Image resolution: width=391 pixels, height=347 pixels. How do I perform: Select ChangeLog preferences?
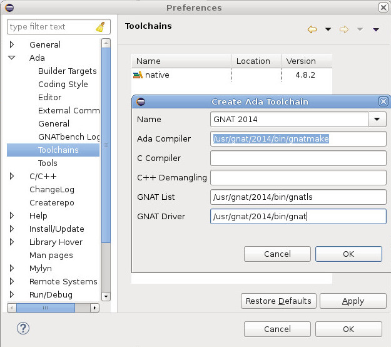coord(52,190)
